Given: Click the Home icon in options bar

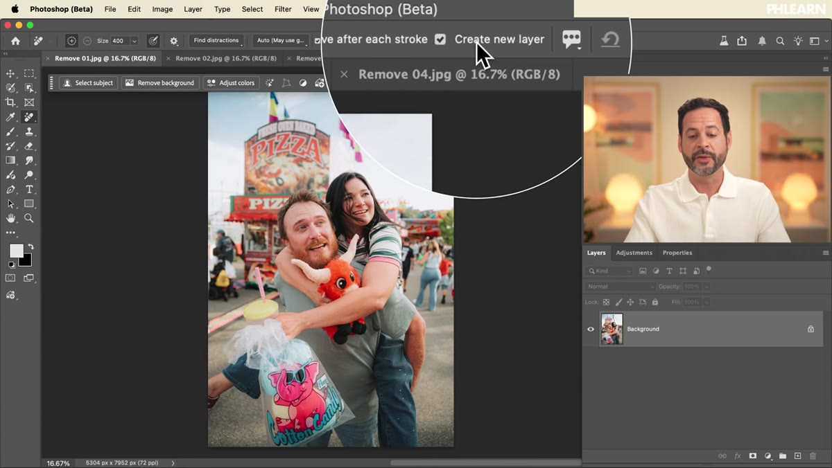Looking at the screenshot, I should 15,41.
